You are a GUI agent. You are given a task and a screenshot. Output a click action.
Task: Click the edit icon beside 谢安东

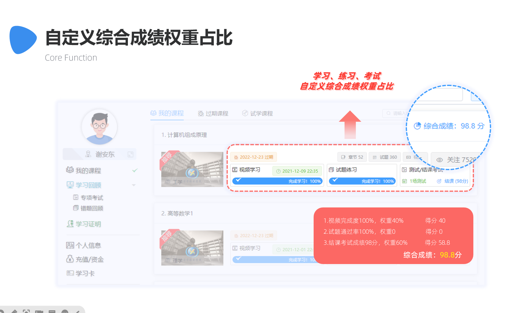[130, 154]
